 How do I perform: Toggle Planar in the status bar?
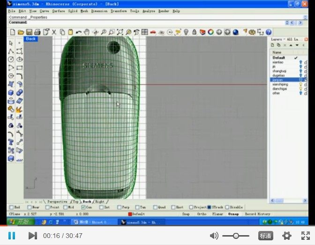[217, 214]
